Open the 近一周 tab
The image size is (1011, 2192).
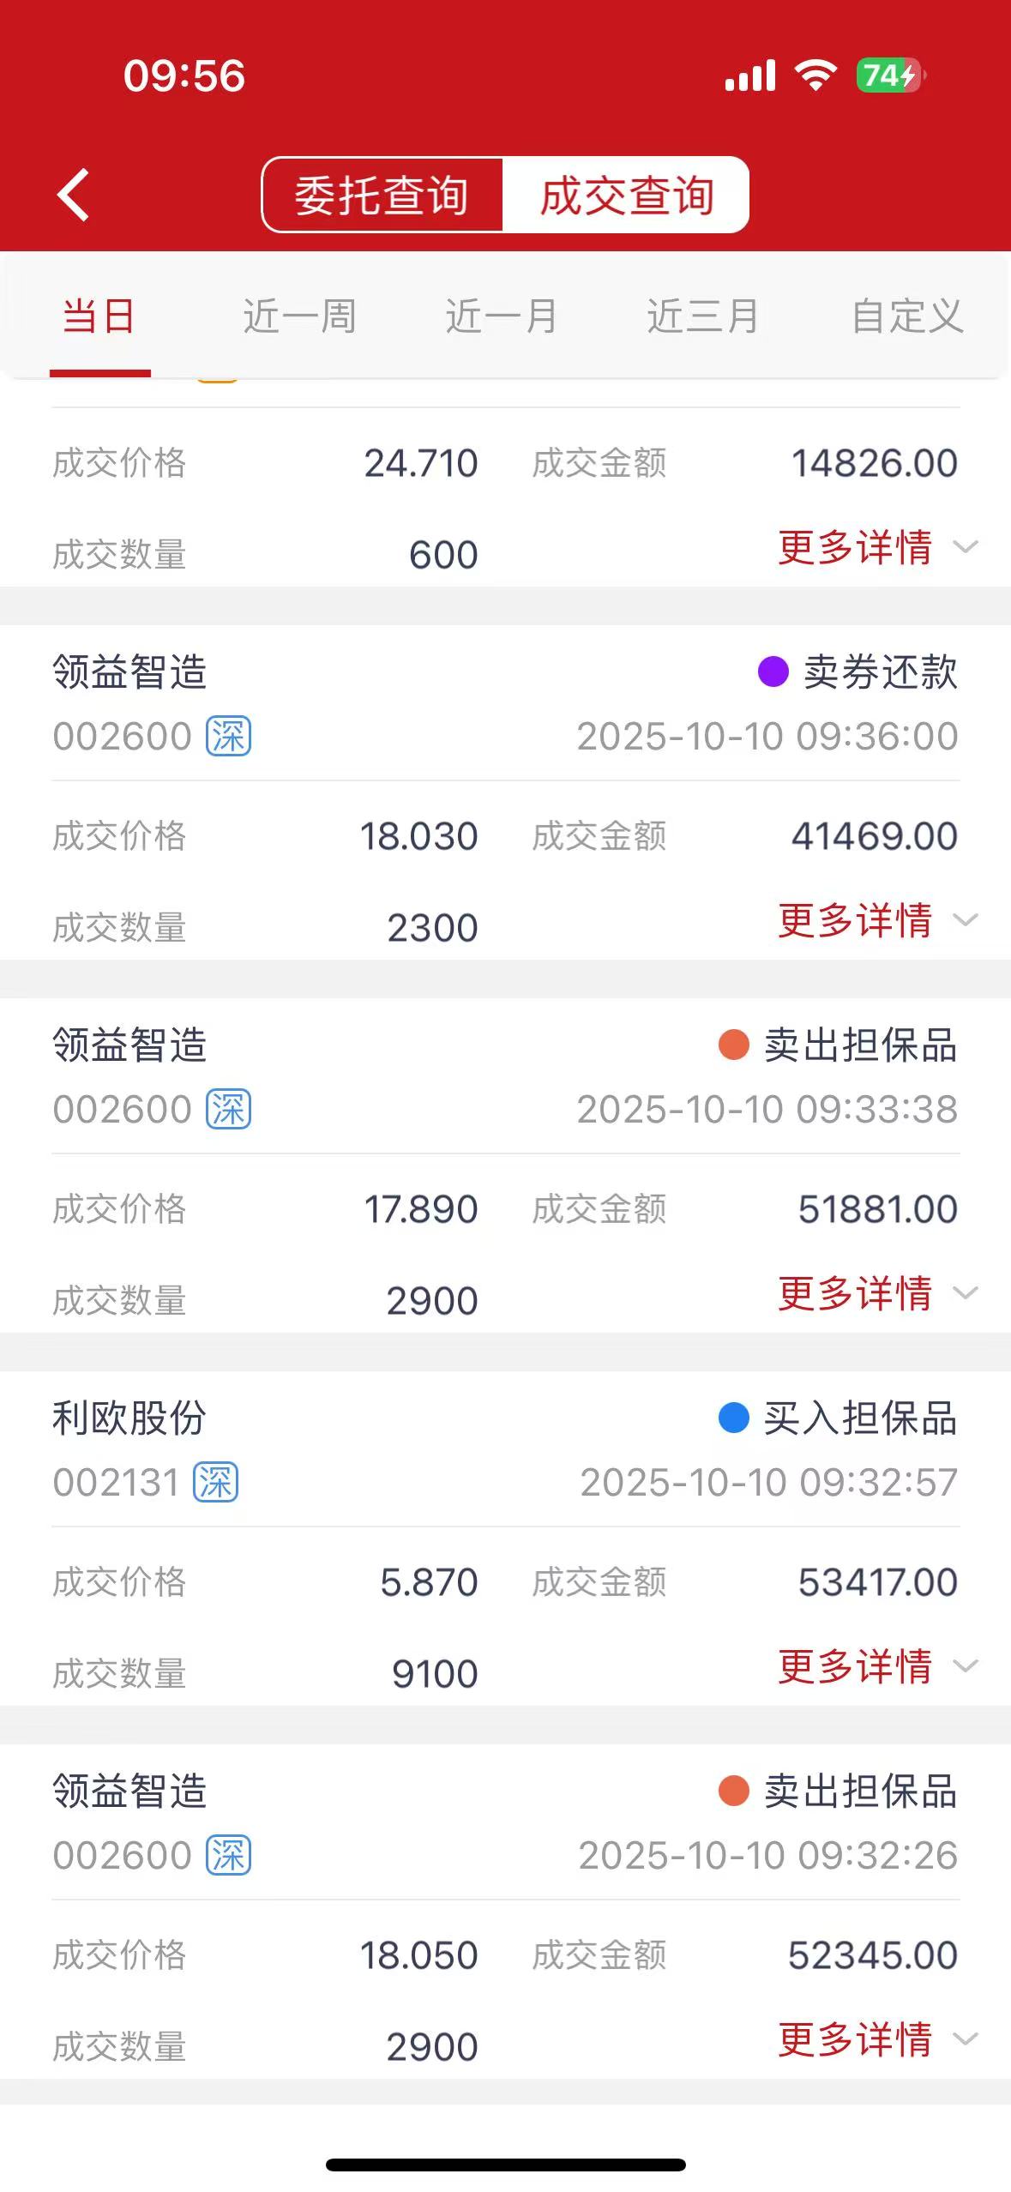[x=299, y=316]
